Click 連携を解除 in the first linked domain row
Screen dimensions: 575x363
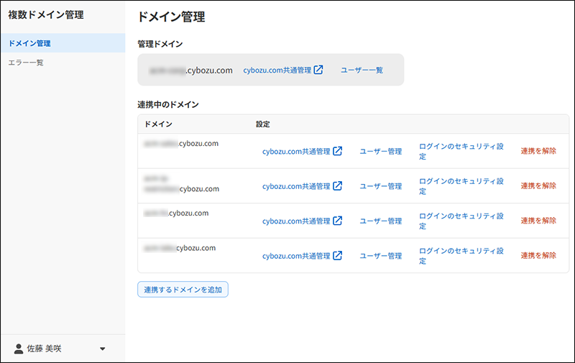coord(538,151)
